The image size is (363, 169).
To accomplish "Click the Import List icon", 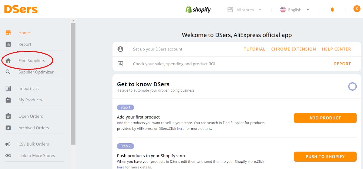I will click(8, 88).
